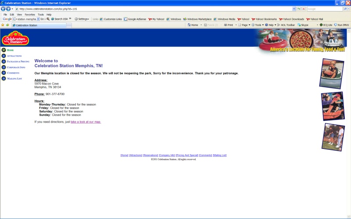
Task: Click the Attractions sidebar link
Action: [12, 56]
